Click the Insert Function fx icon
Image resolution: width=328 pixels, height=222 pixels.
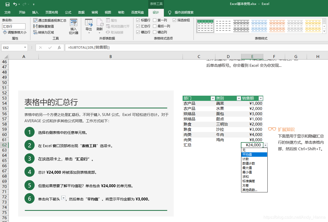point(59,48)
